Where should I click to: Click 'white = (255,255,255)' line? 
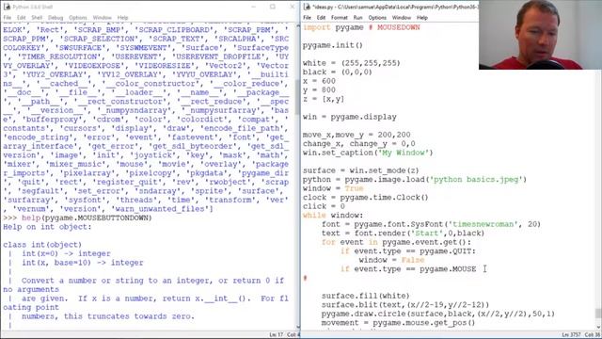click(x=351, y=63)
